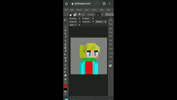Open the browser three-dot menu
The image size is (177, 100).
110,4
